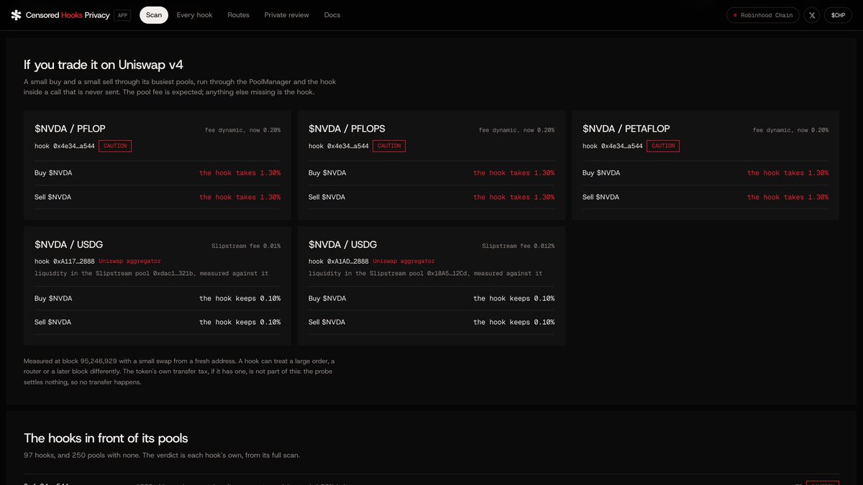This screenshot has height=485, width=863.
Task: Click the "Slipstream fee 0.01%" text
Action: pyautogui.click(x=246, y=246)
